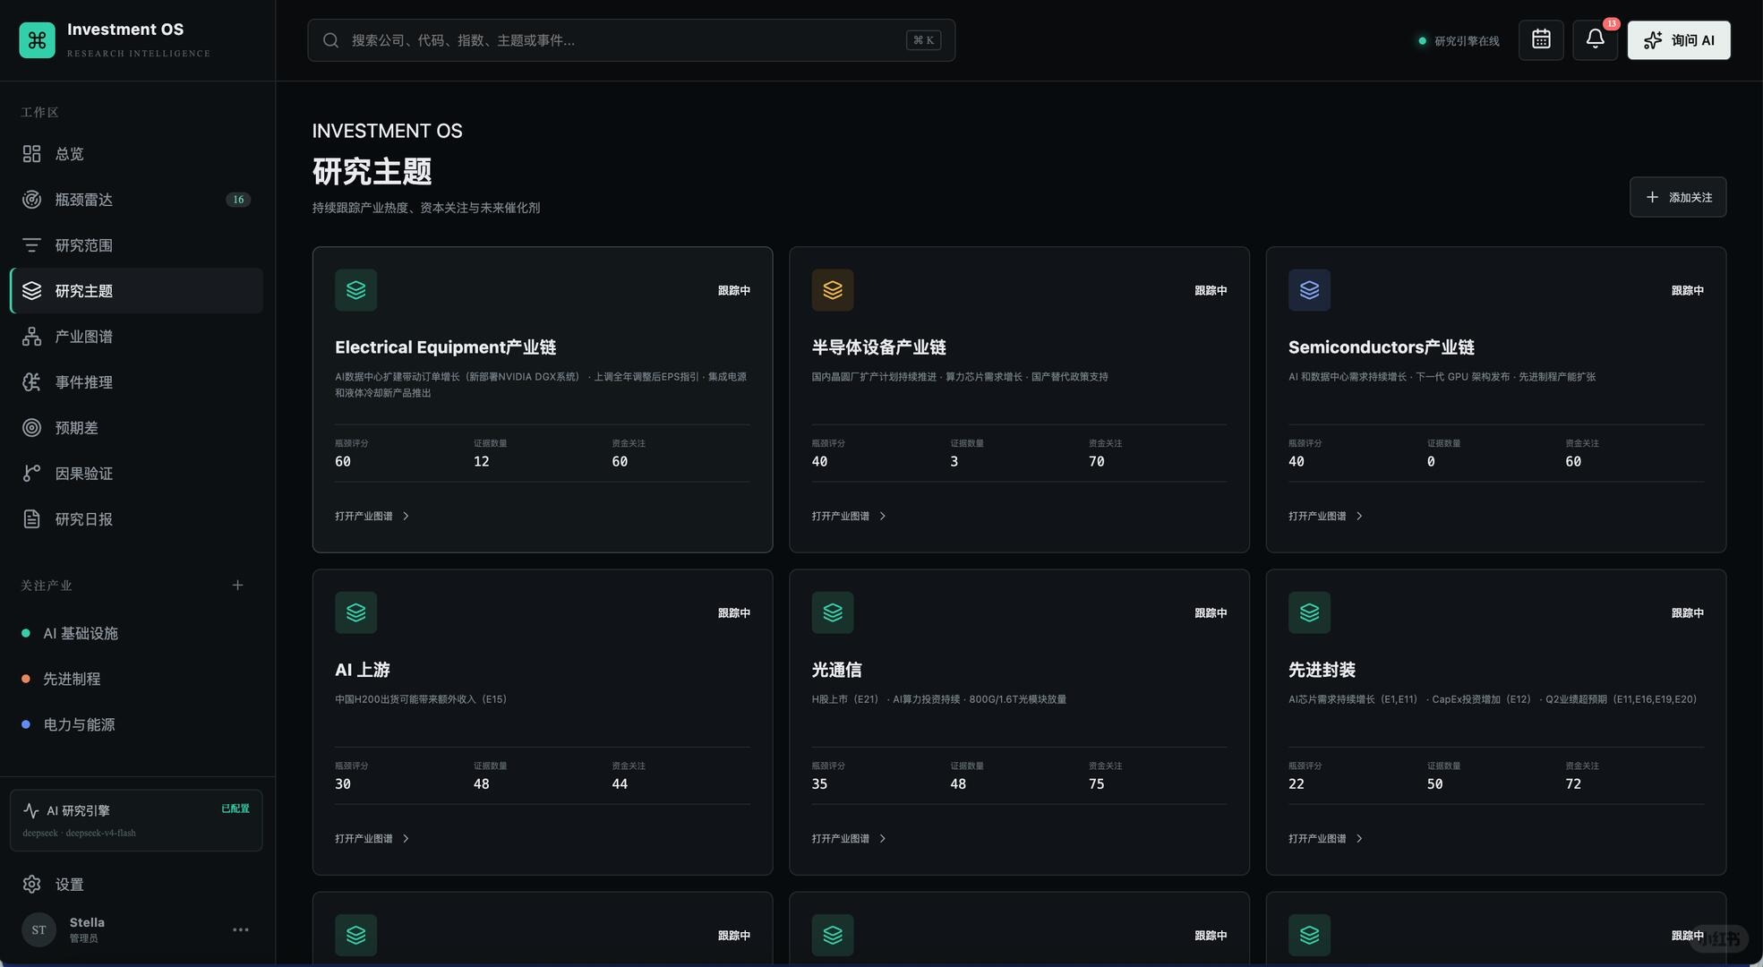1763x967 pixels.
Task: Open the AI 研究引擎 configuration card
Action: point(136,820)
